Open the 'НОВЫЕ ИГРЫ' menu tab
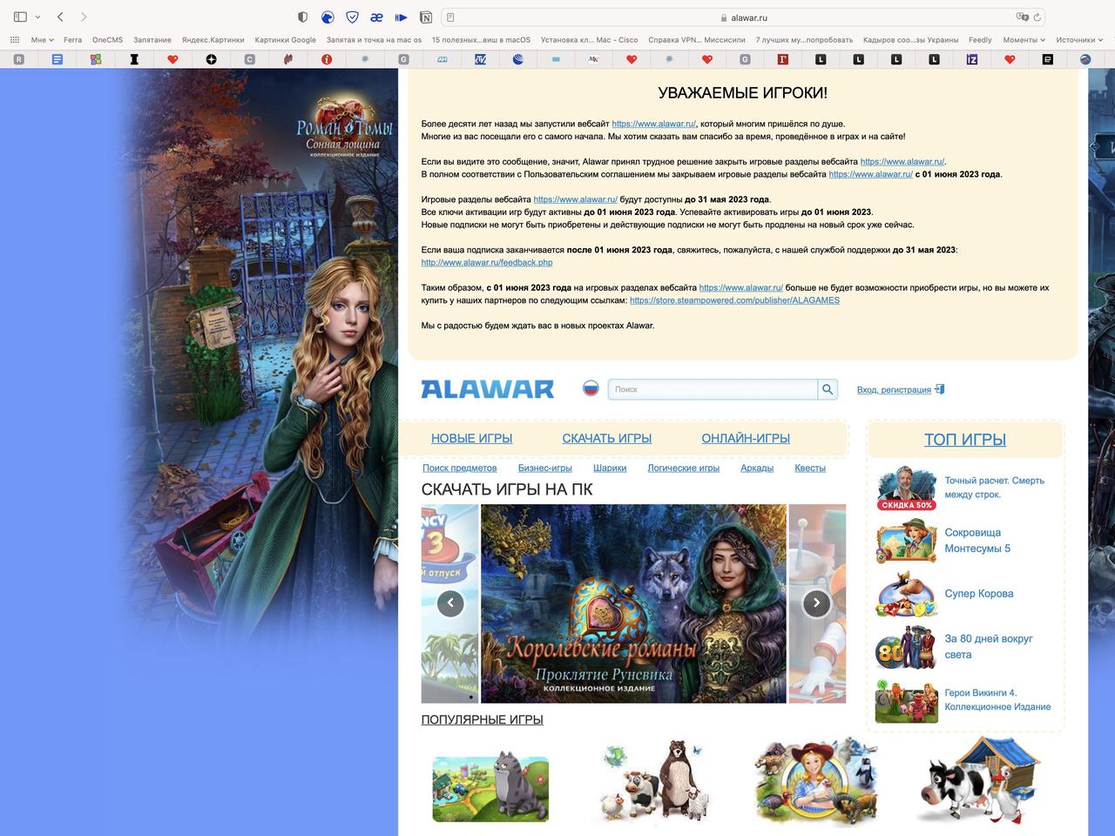Image resolution: width=1115 pixels, height=836 pixels. click(x=471, y=438)
